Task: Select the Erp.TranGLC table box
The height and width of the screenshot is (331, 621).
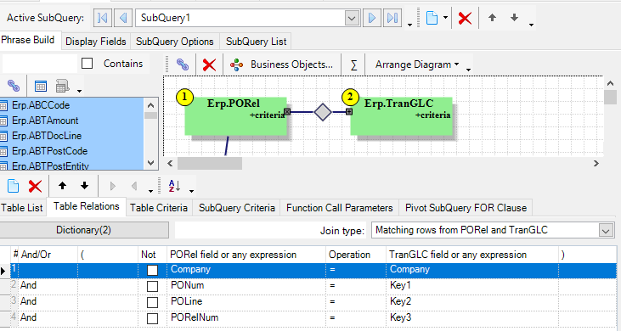Action: click(401, 116)
